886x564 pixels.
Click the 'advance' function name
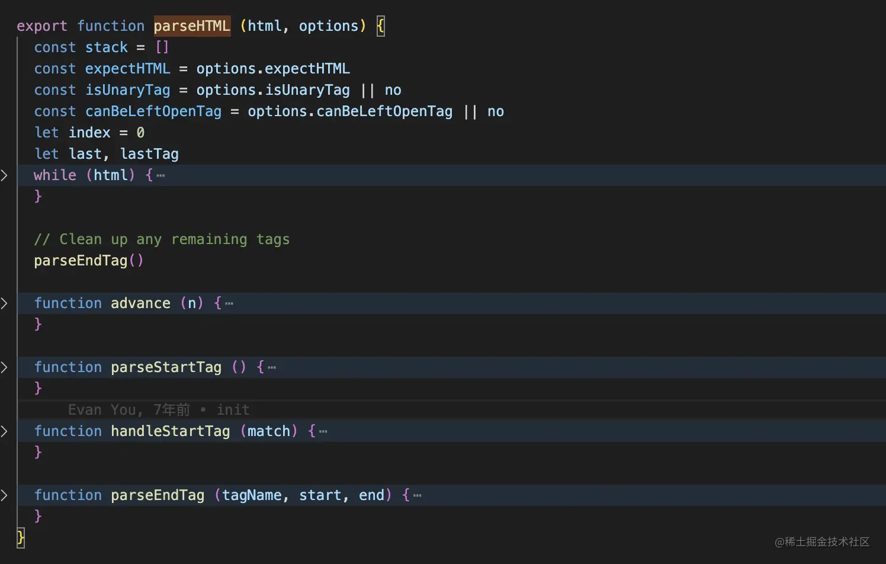point(140,303)
